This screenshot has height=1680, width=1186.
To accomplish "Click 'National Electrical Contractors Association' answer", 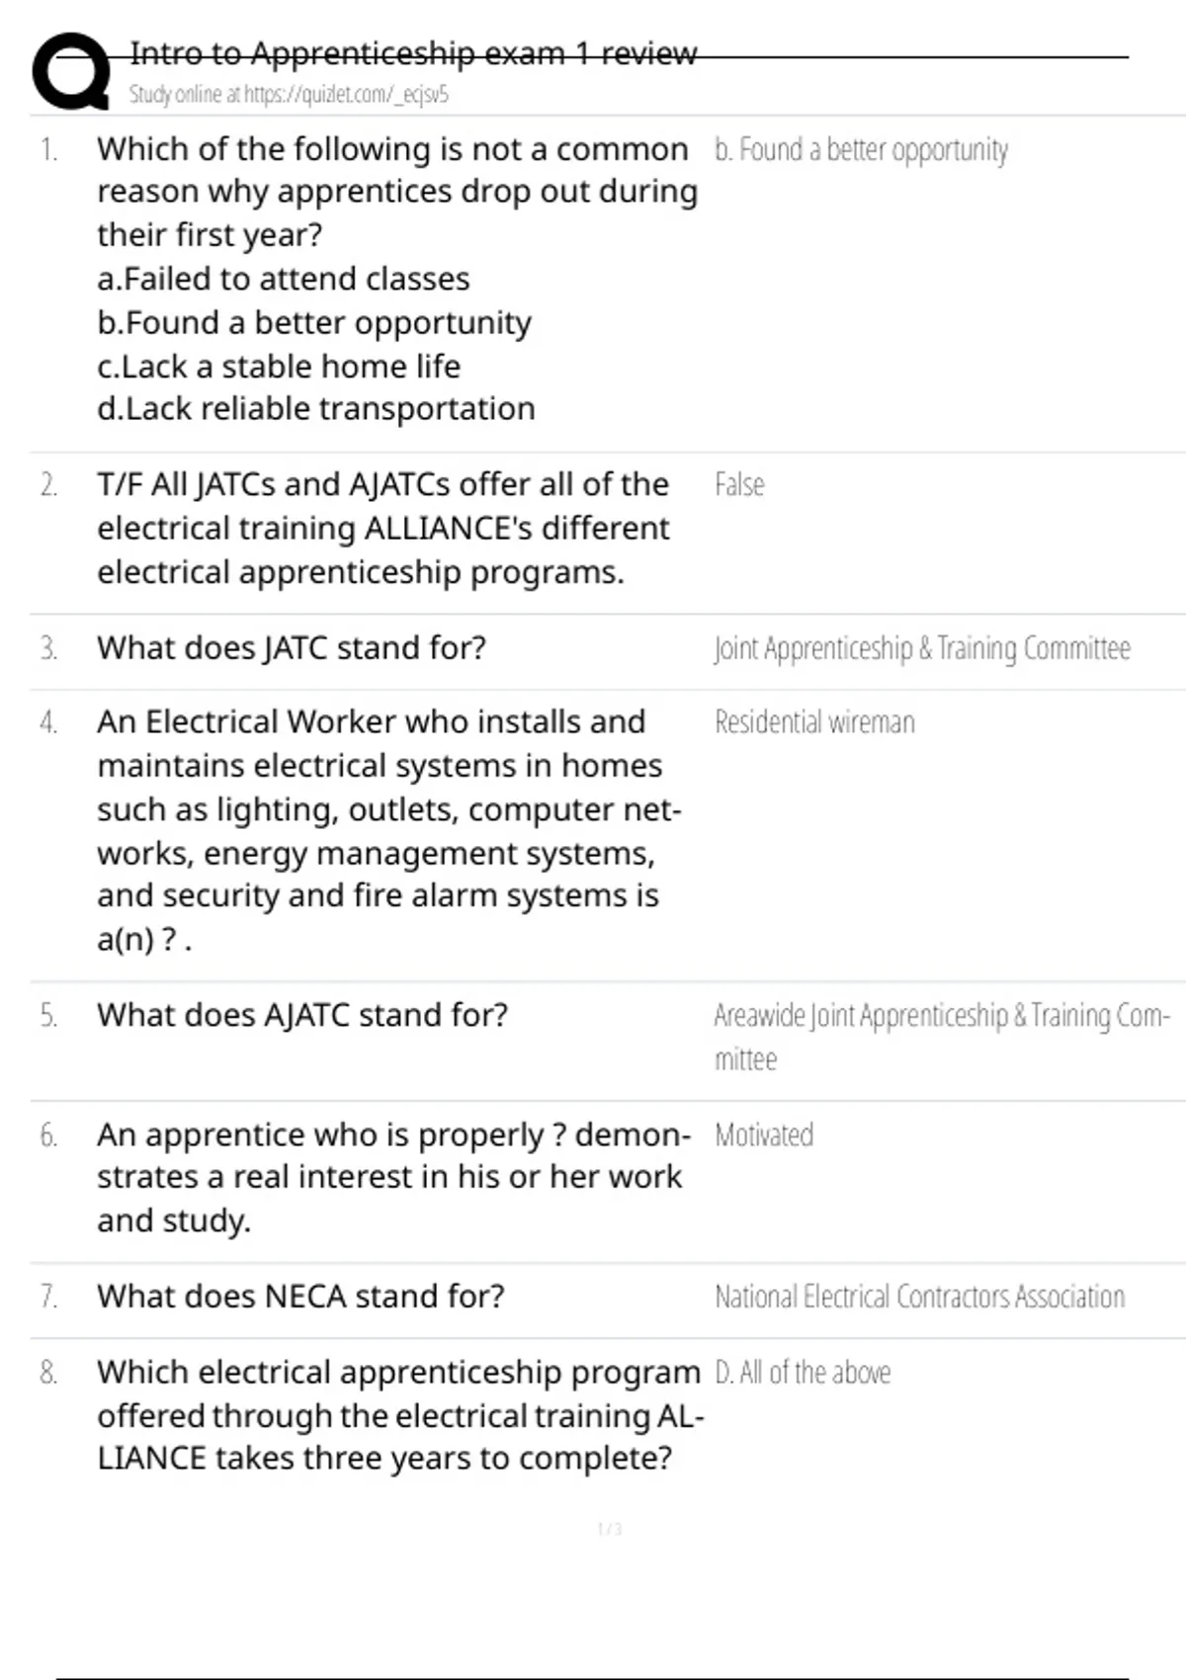I will pos(919,1298).
